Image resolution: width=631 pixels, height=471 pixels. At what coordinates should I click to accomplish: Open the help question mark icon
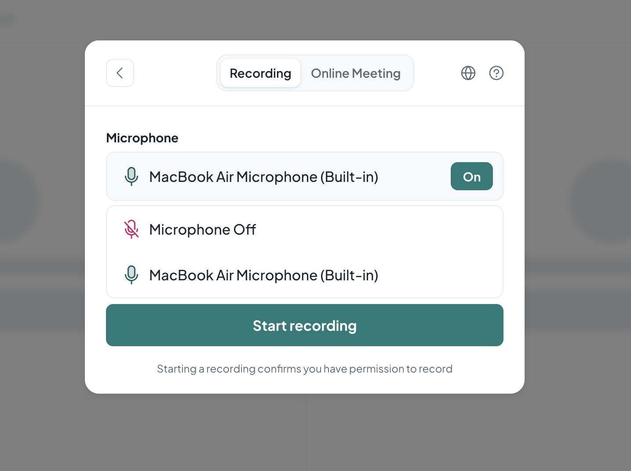[x=496, y=73]
